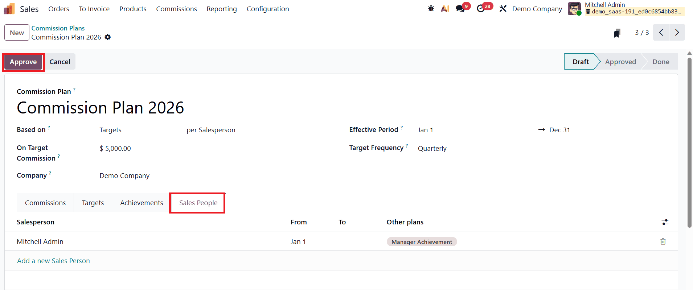Click Mitchell Admin salesperson cell
693x290 pixels.
[40, 241]
